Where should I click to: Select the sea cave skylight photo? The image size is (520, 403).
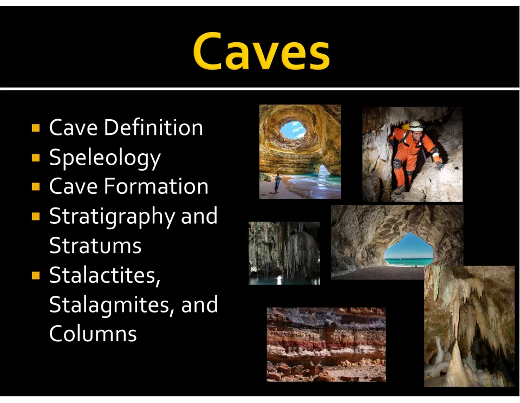point(300,152)
